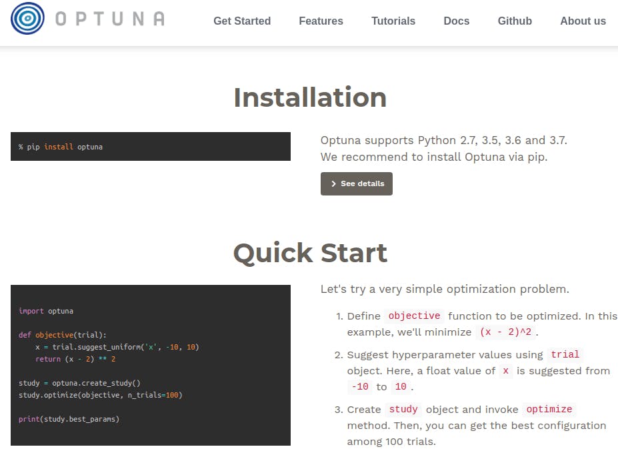Click the 'optimize' inline code label
This screenshot has height=455, width=618.
[549, 410]
